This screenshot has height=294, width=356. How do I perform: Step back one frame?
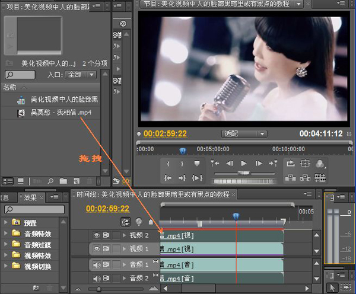click(x=230, y=164)
